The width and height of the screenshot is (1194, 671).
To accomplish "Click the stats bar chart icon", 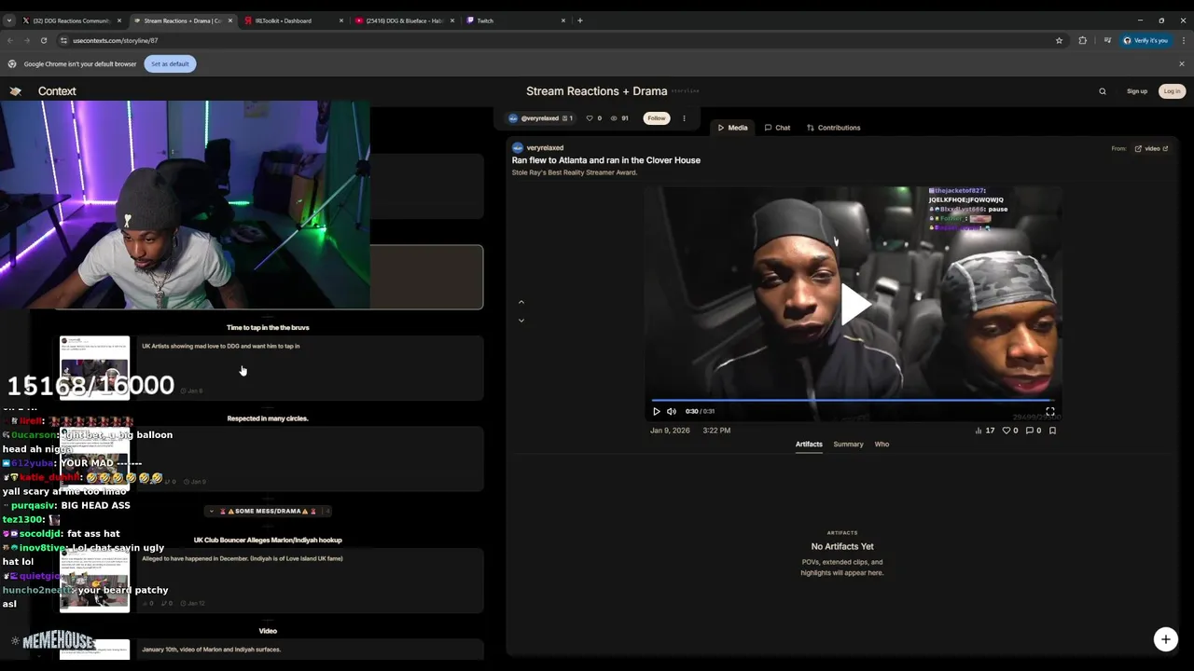I will (x=979, y=431).
